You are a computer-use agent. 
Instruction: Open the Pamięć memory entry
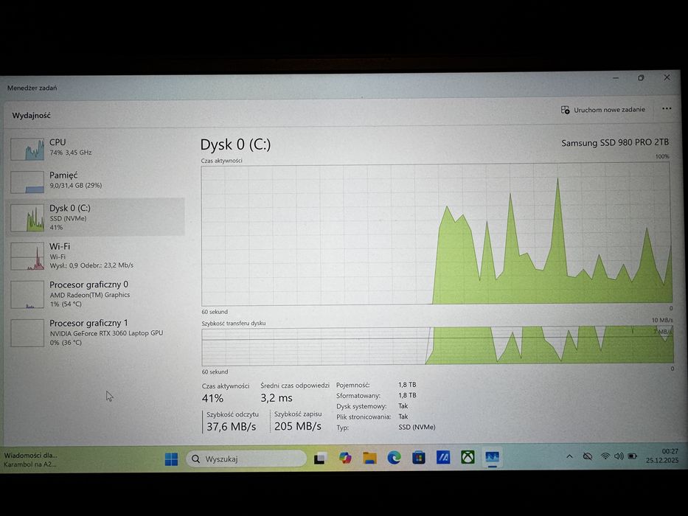tap(96, 181)
